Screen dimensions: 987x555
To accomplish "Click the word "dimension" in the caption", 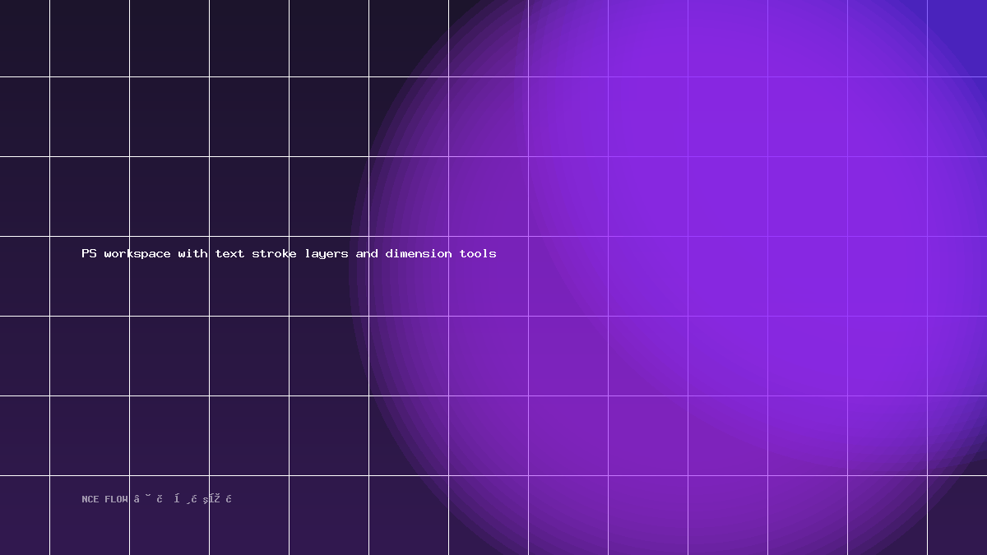I will [419, 253].
